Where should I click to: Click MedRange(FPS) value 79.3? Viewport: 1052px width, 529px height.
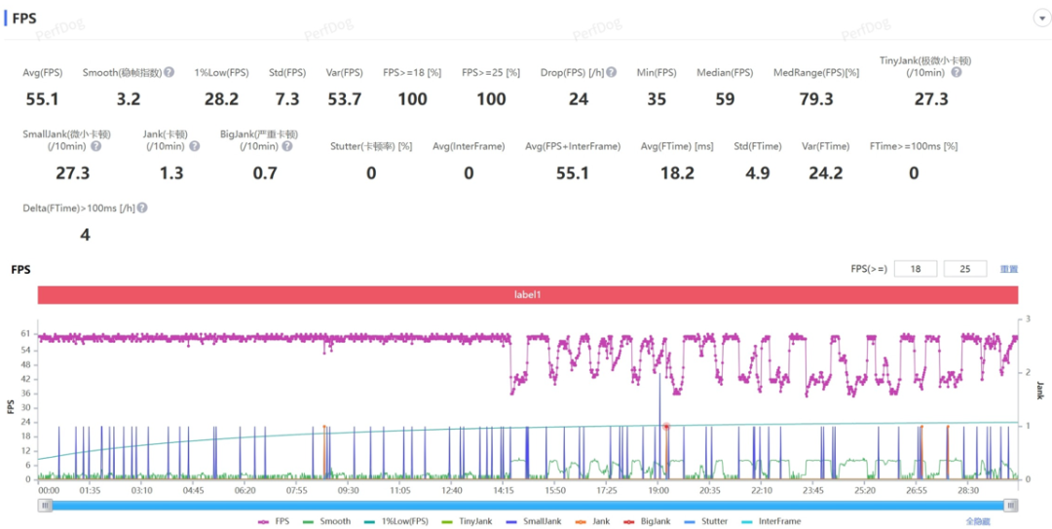(x=816, y=99)
